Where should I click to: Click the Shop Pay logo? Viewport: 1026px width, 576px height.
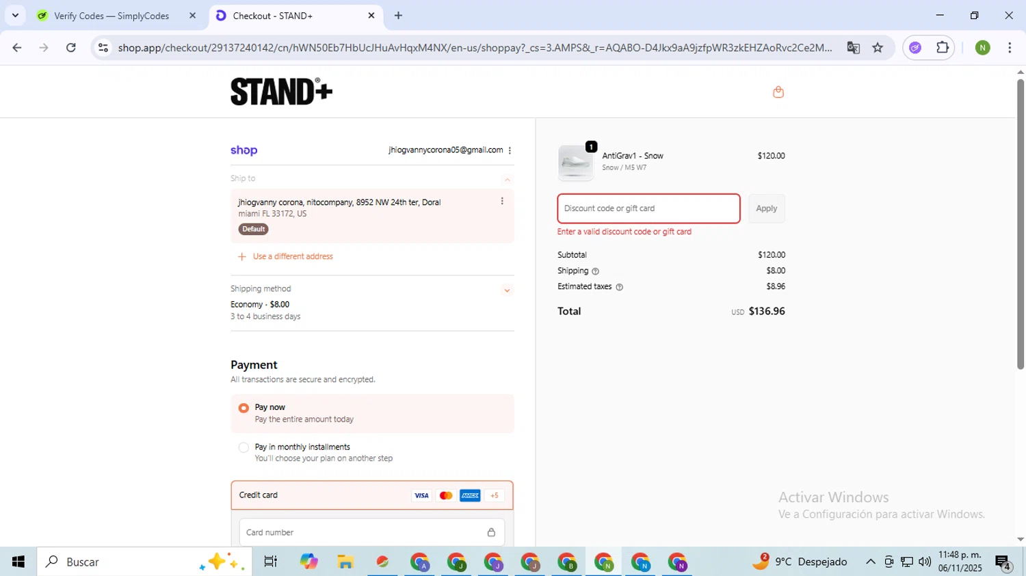click(x=244, y=150)
